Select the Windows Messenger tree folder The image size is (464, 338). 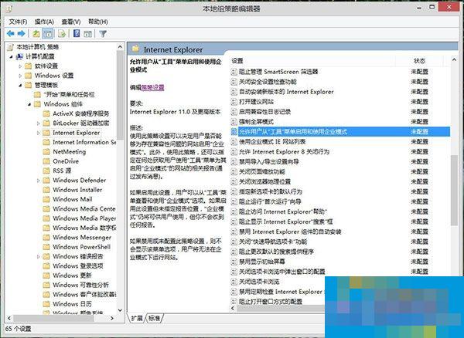(x=82, y=238)
